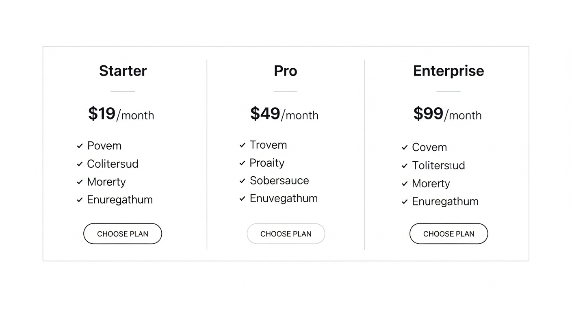The height and width of the screenshot is (312, 572).
Task: Select the checkmark beside Tolitersud
Action: pos(405,165)
